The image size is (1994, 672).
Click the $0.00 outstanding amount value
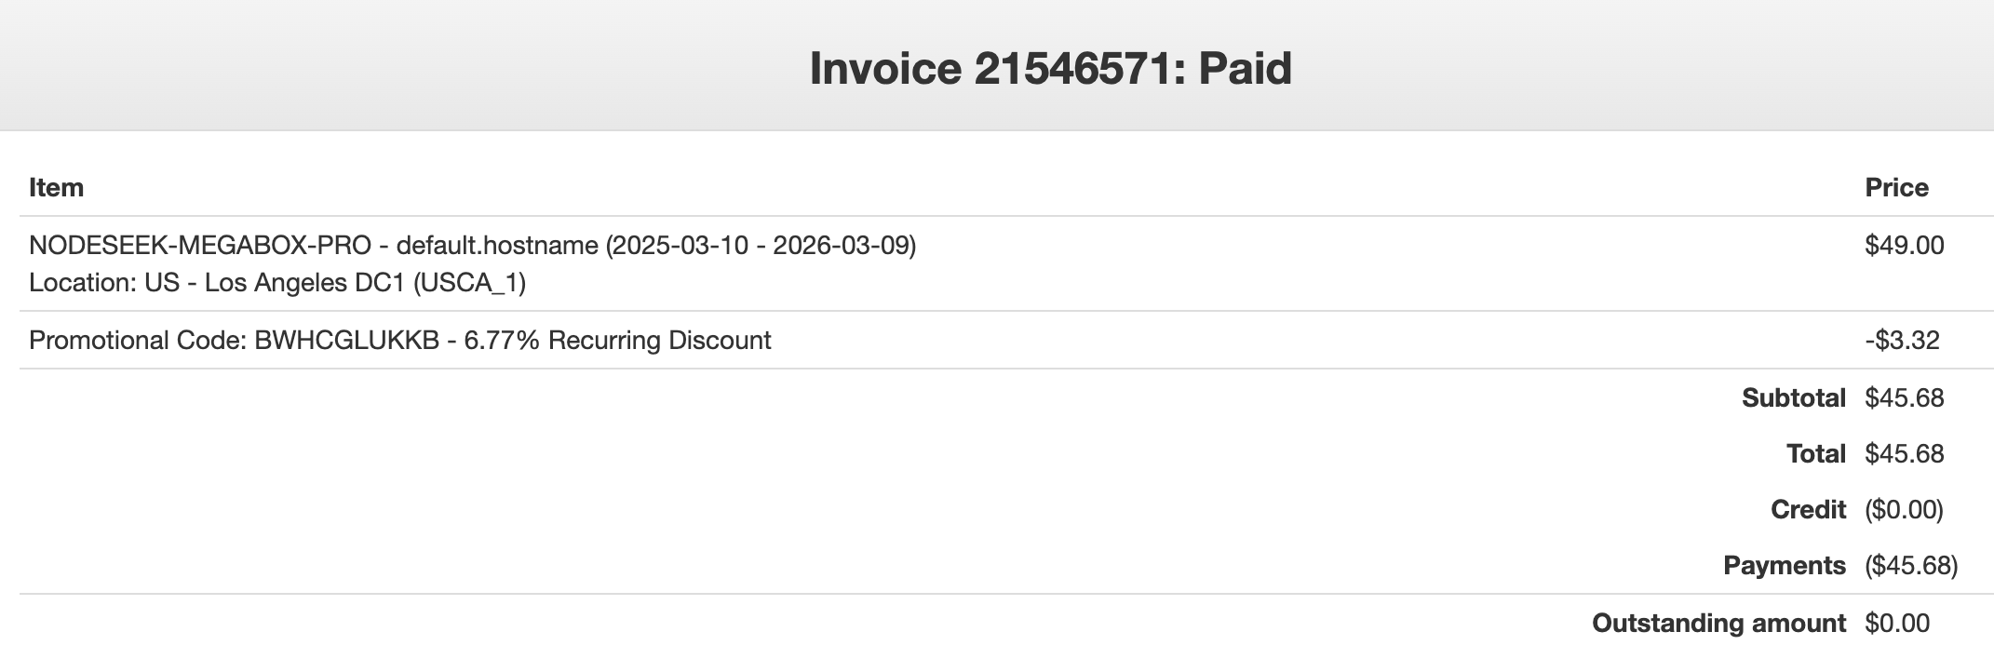(1897, 623)
